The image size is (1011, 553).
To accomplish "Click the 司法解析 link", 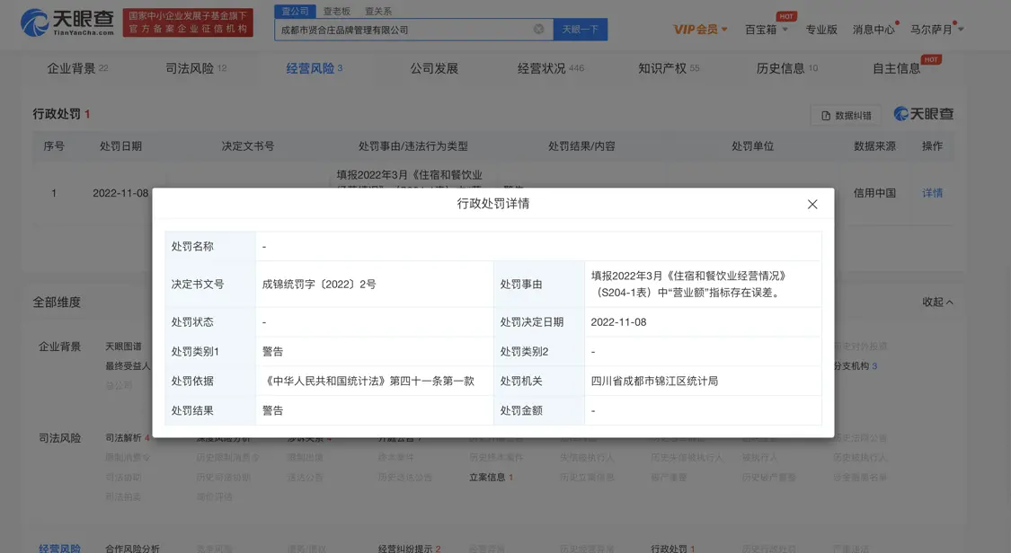I will point(127,438).
